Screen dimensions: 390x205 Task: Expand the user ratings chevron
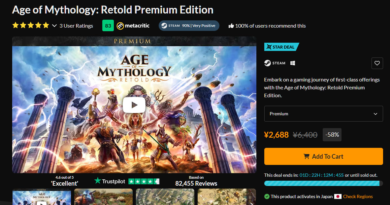[x=54, y=26]
